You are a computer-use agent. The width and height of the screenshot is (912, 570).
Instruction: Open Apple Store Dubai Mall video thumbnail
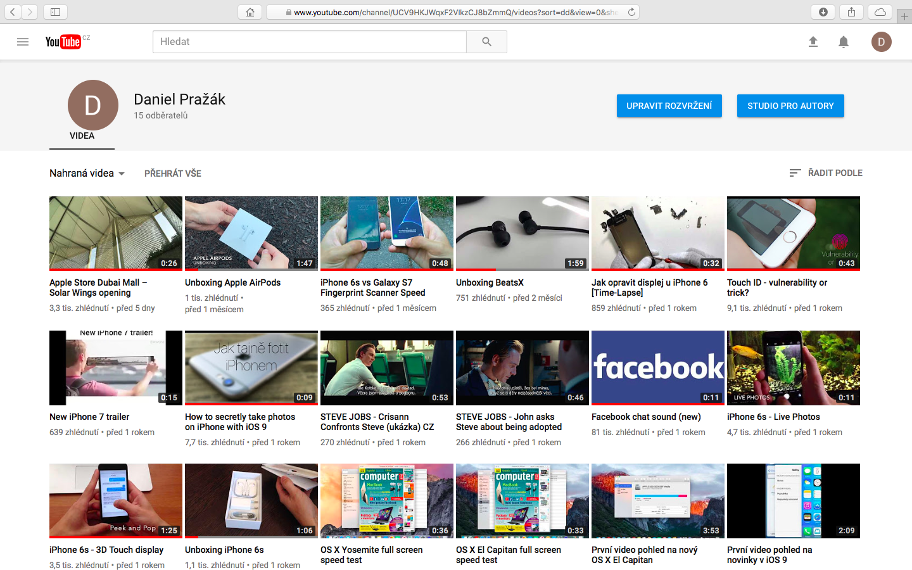116,234
